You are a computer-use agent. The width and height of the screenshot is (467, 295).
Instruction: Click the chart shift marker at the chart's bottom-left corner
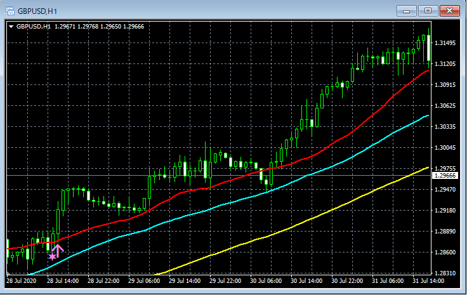(x=8, y=273)
